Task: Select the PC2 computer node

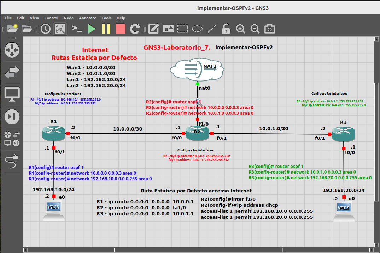Action: [x=344, y=212]
